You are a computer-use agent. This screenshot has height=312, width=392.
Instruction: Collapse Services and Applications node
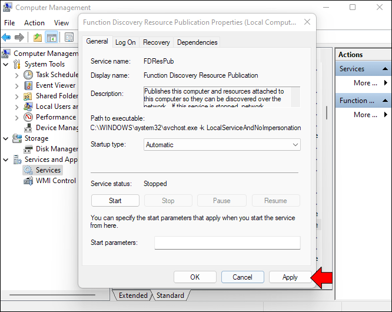coord(6,160)
